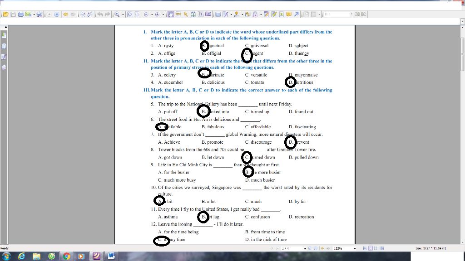This screenshot has height=261, width=465.
Task: Select the Typewriter text tool
Action: pos(201,14)
